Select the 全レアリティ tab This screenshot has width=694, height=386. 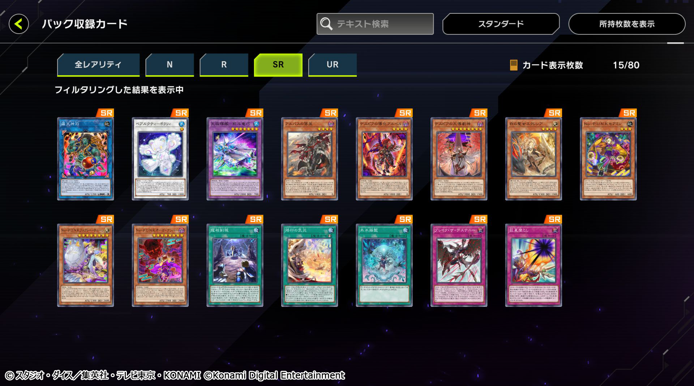tap(98, 65)
